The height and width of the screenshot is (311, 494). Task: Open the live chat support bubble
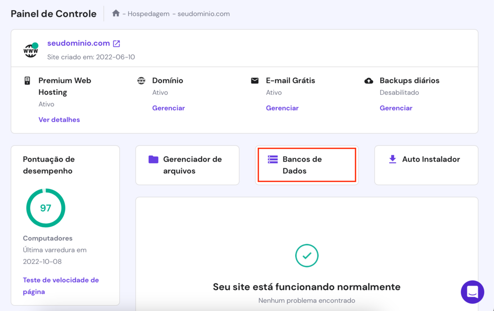pyautogui.click(x=472, y=292)
